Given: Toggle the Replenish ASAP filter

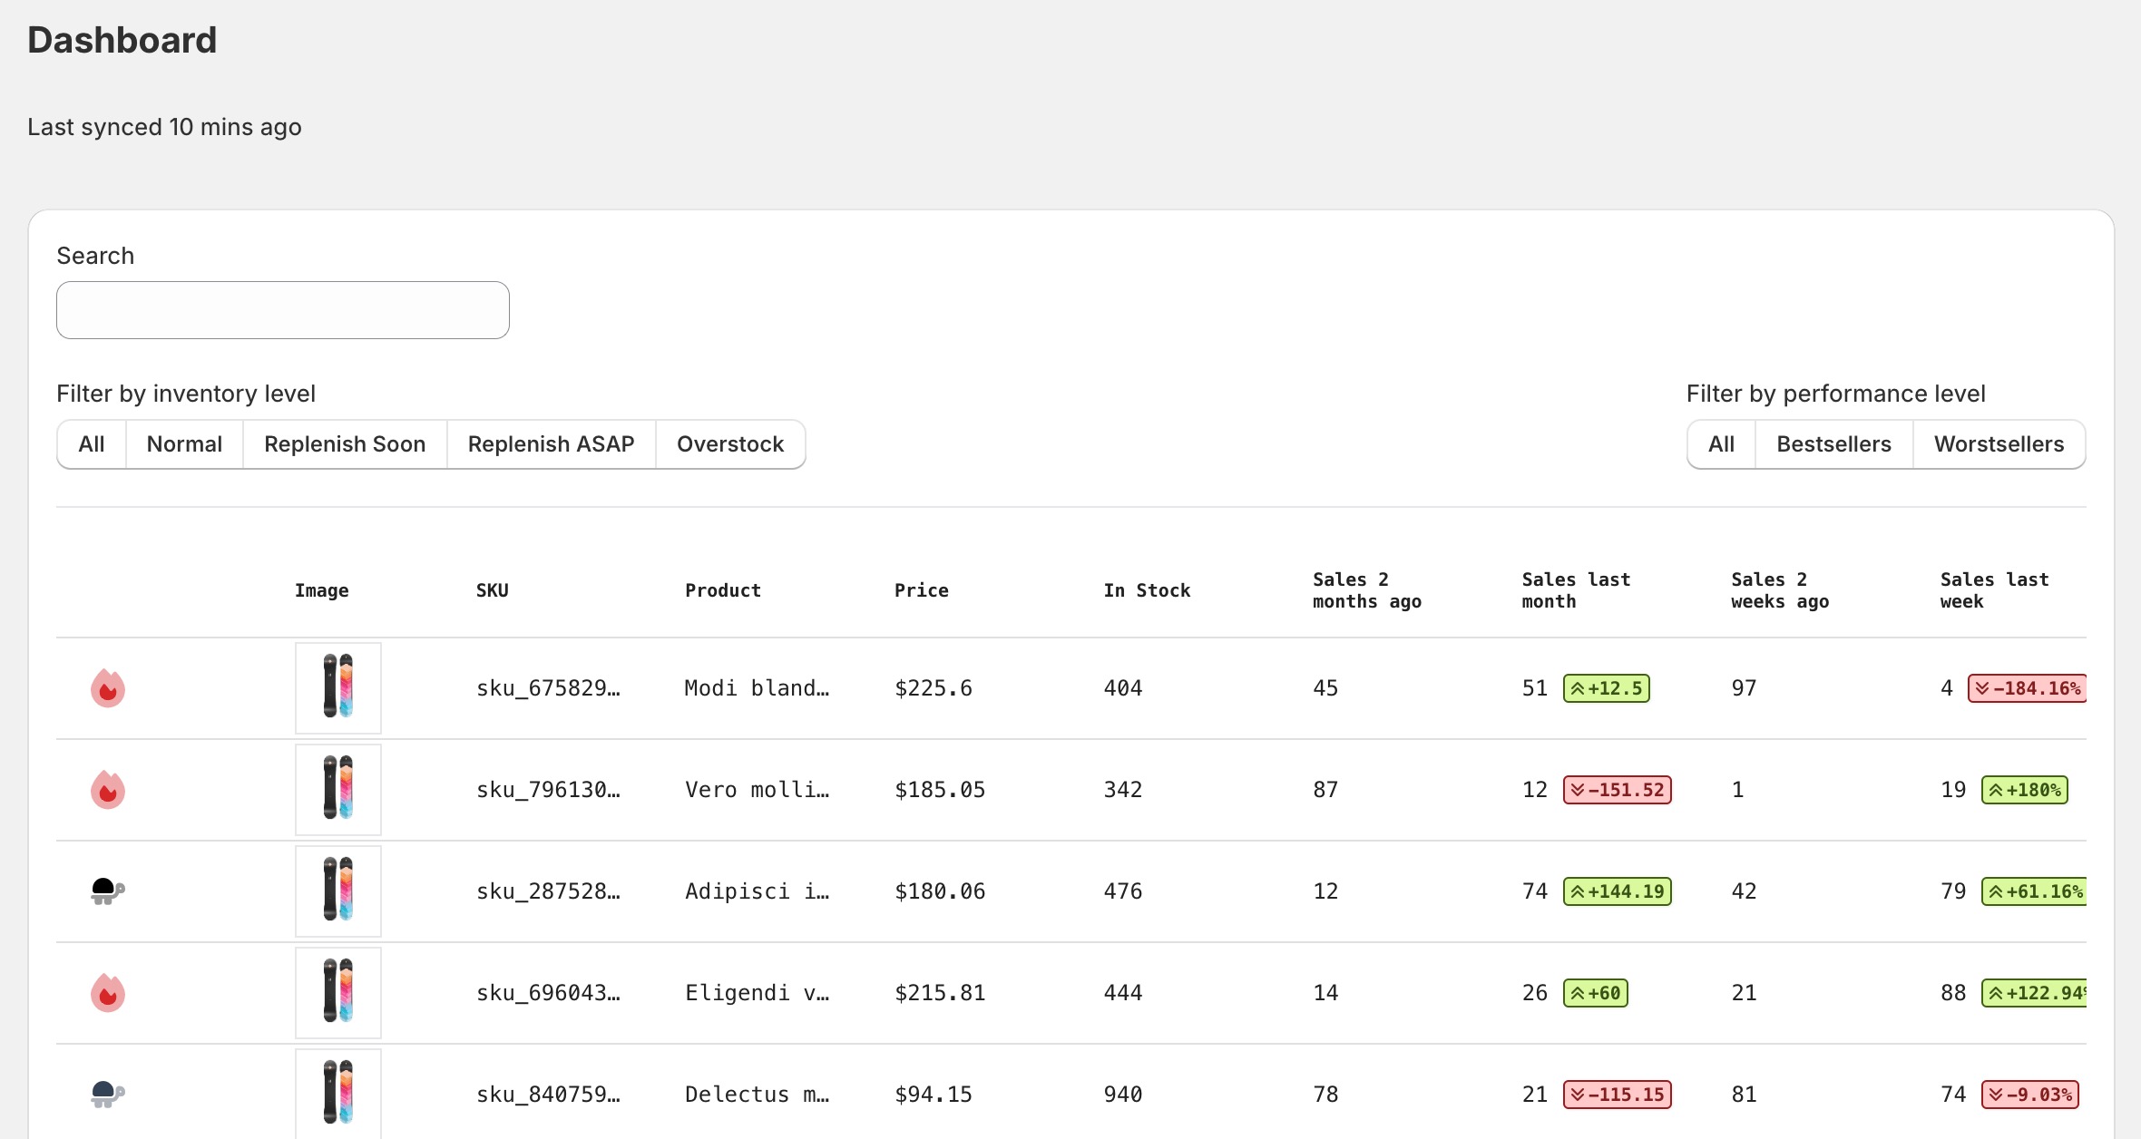Looking at the screenshot, I should coord(551,443).
